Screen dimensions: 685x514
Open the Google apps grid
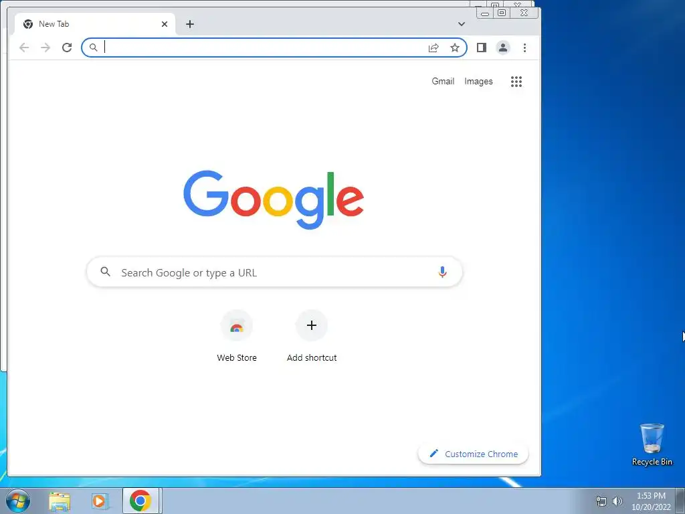[516, 81]
